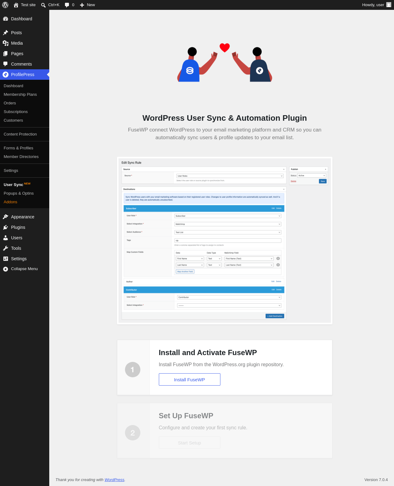The width and height of the screenshot is (394, 486).
Task: Click the Edit Sync Rule screenshot image
Action: [x=225, y=241]
